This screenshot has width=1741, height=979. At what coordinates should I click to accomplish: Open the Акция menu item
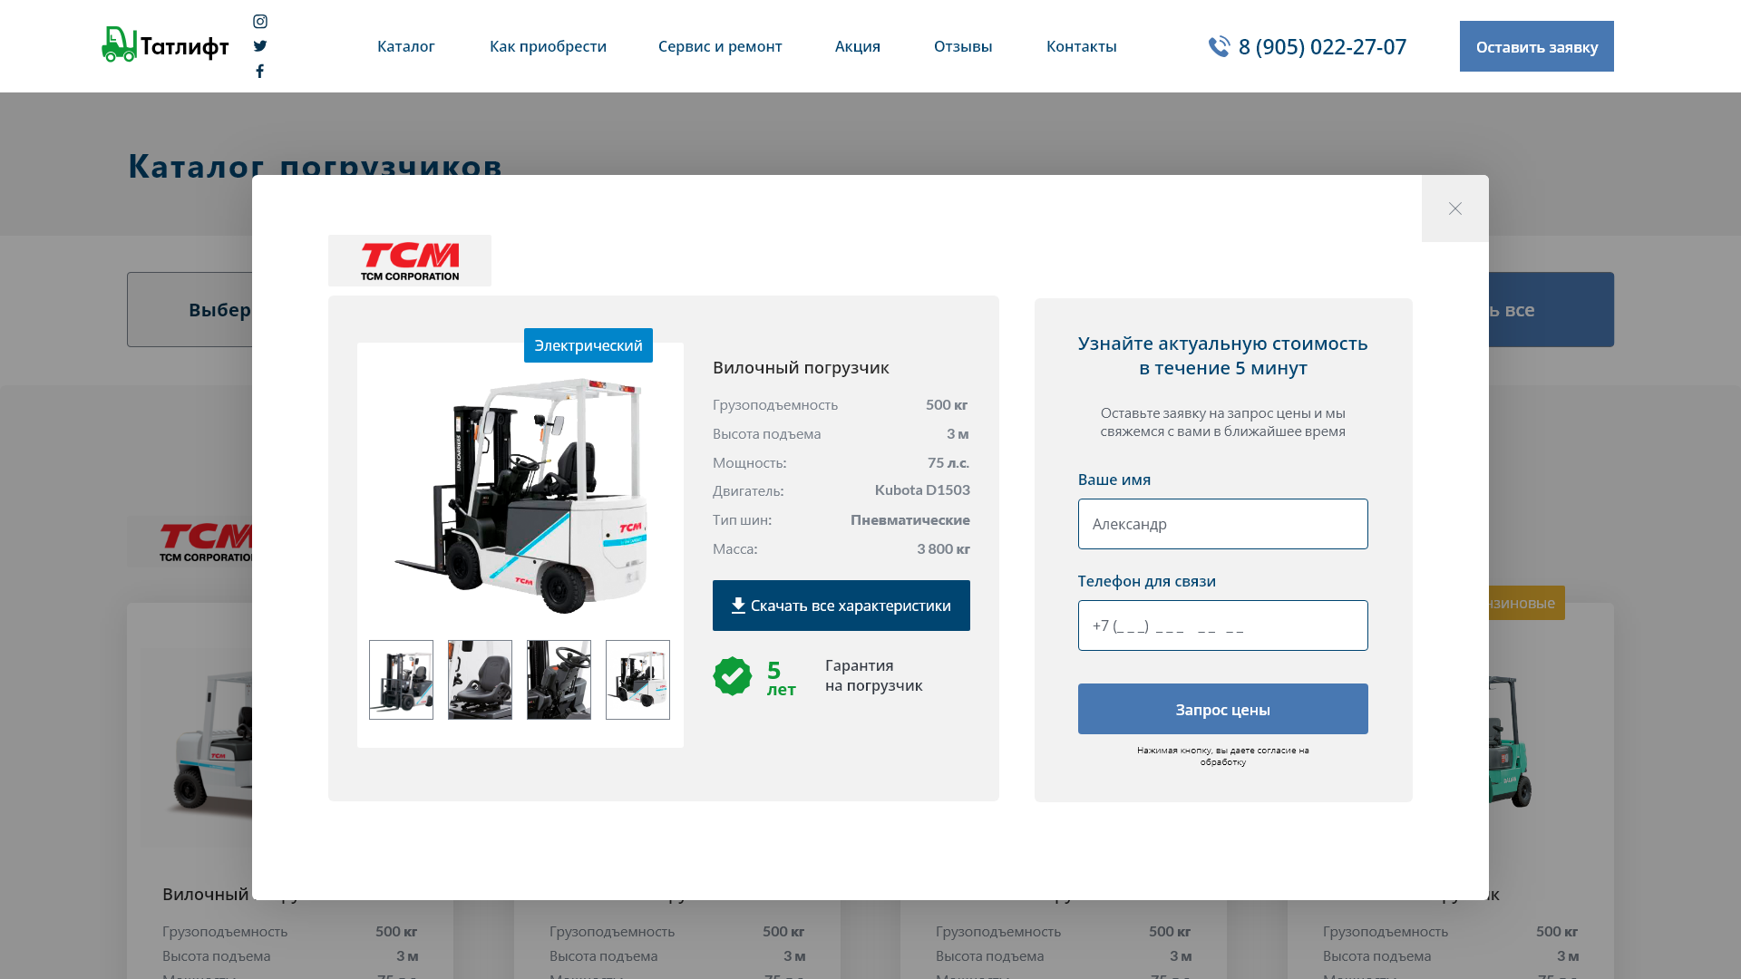(858, 46)
